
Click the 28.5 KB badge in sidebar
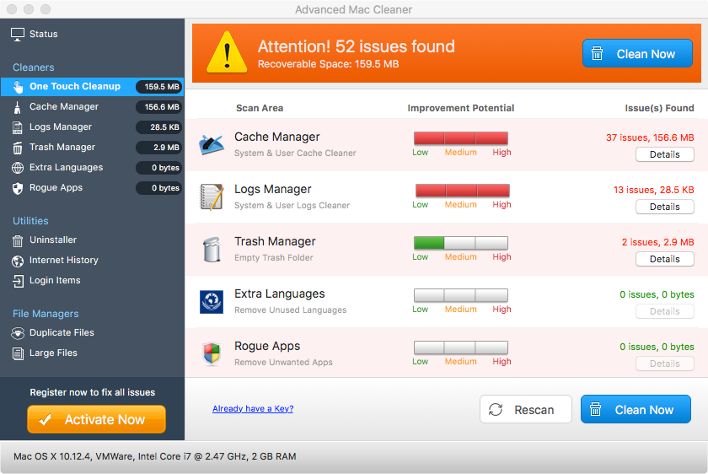[x=159, y=127]
